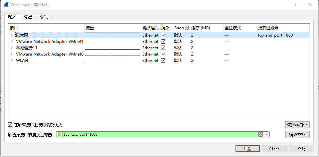Sort by the 流量 column header
Image resolution: width=319 pixels, height=157 pixels.
tap(113, 28)
